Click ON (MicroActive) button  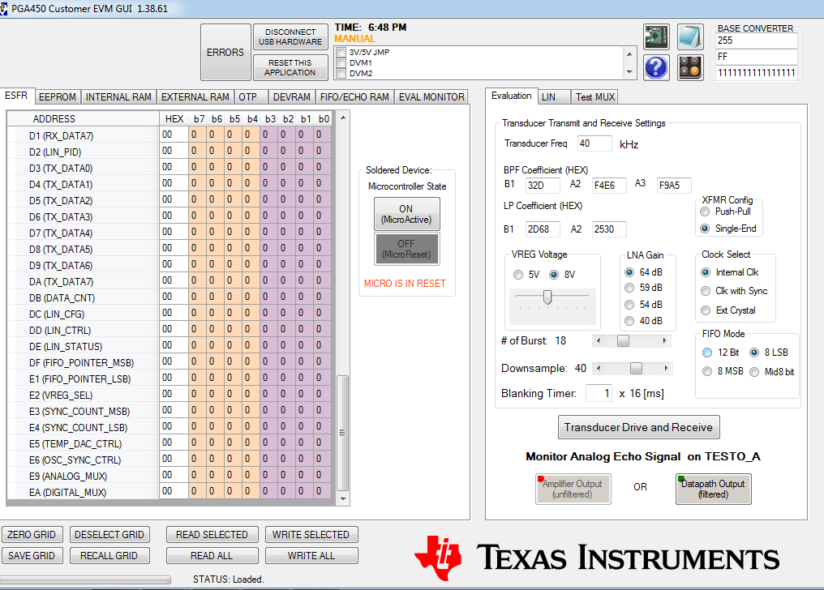[407, 214]
